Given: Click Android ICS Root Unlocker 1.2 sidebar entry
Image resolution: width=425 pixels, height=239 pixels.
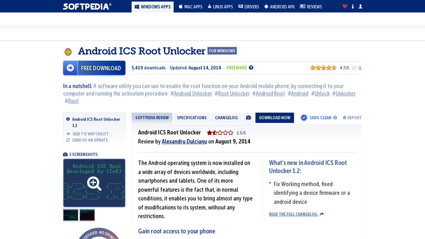Looking at the screenshot, I should (96, 123).
